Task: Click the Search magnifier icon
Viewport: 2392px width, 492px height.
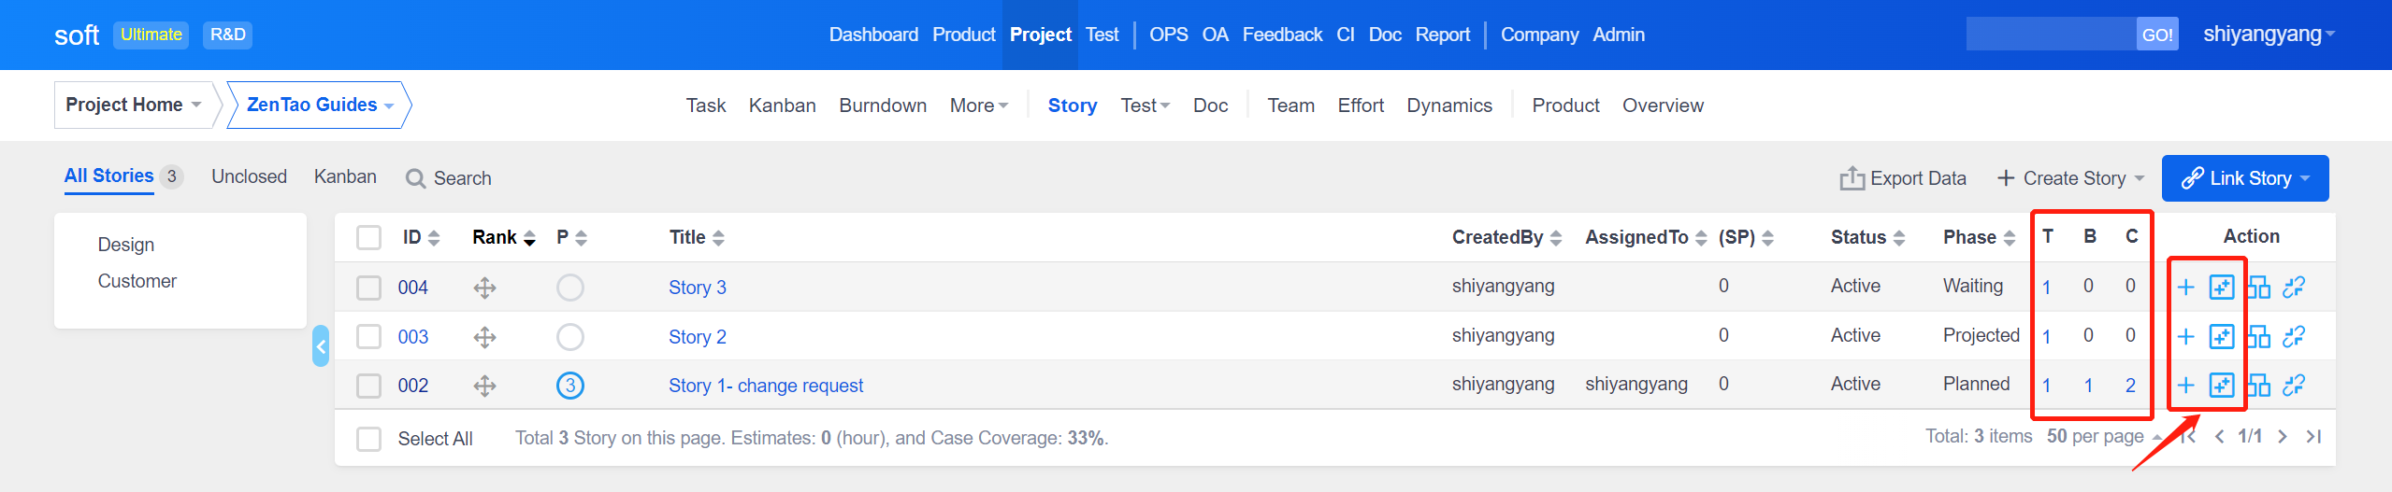Action: coord(415,178)
